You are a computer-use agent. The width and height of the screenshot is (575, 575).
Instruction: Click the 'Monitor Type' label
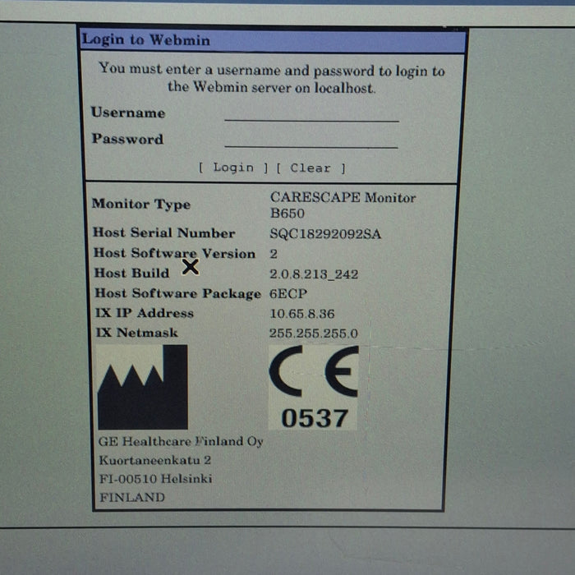141,204
